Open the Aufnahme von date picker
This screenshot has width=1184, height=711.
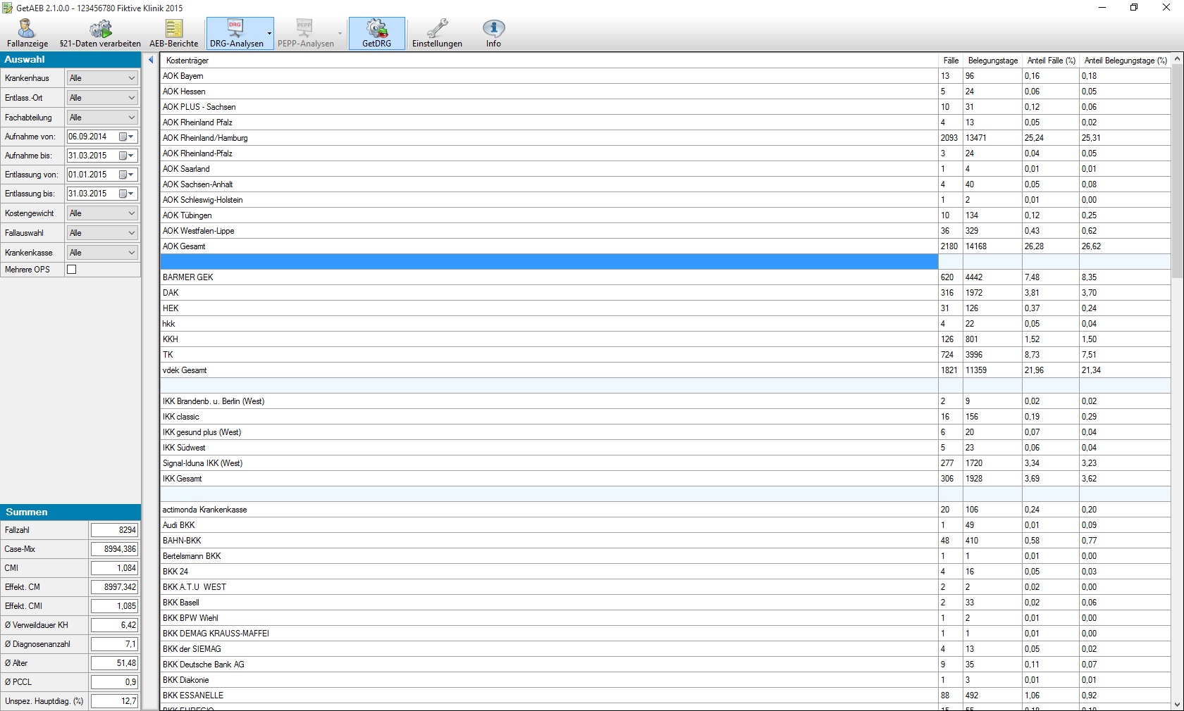tap(126, 137)
